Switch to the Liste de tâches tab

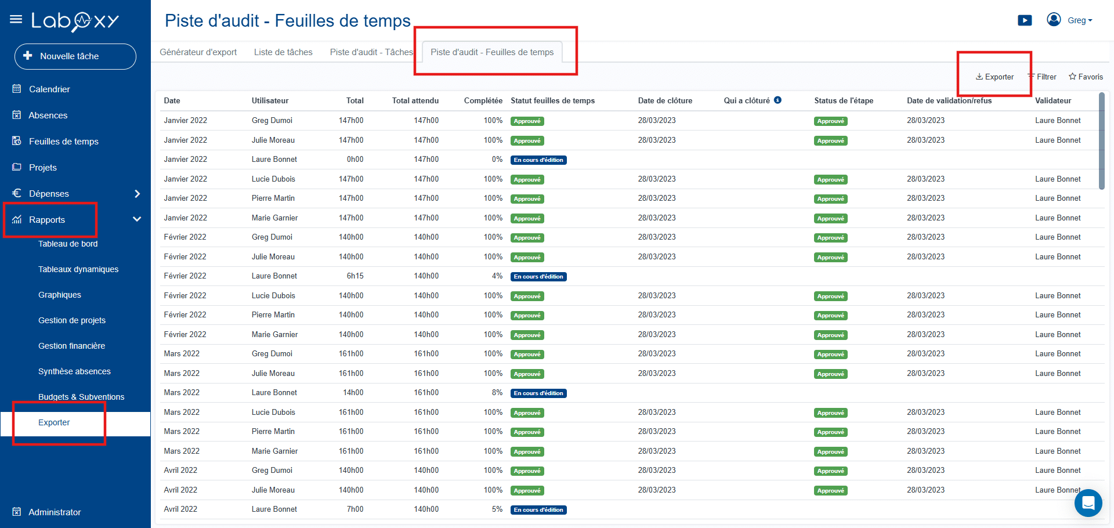[x=283, y=52]
